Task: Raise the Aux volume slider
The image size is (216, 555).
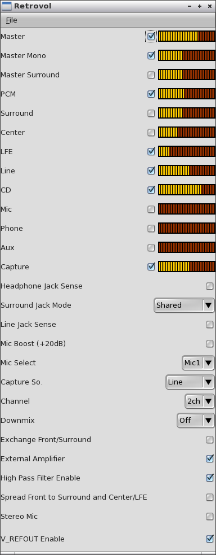Action: pyautogui.click(x=186, y=247)
